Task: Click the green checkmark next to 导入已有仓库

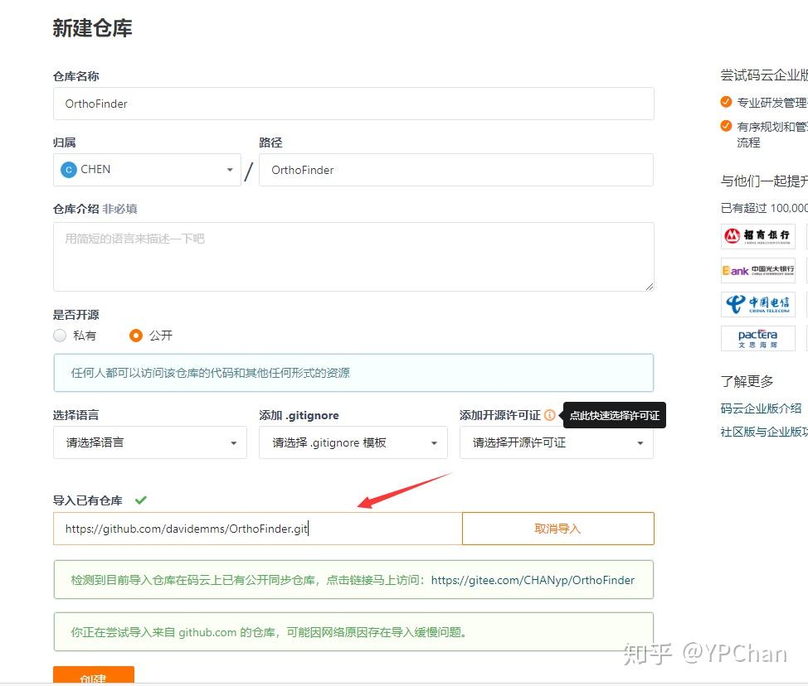Action: coord(141,500)
